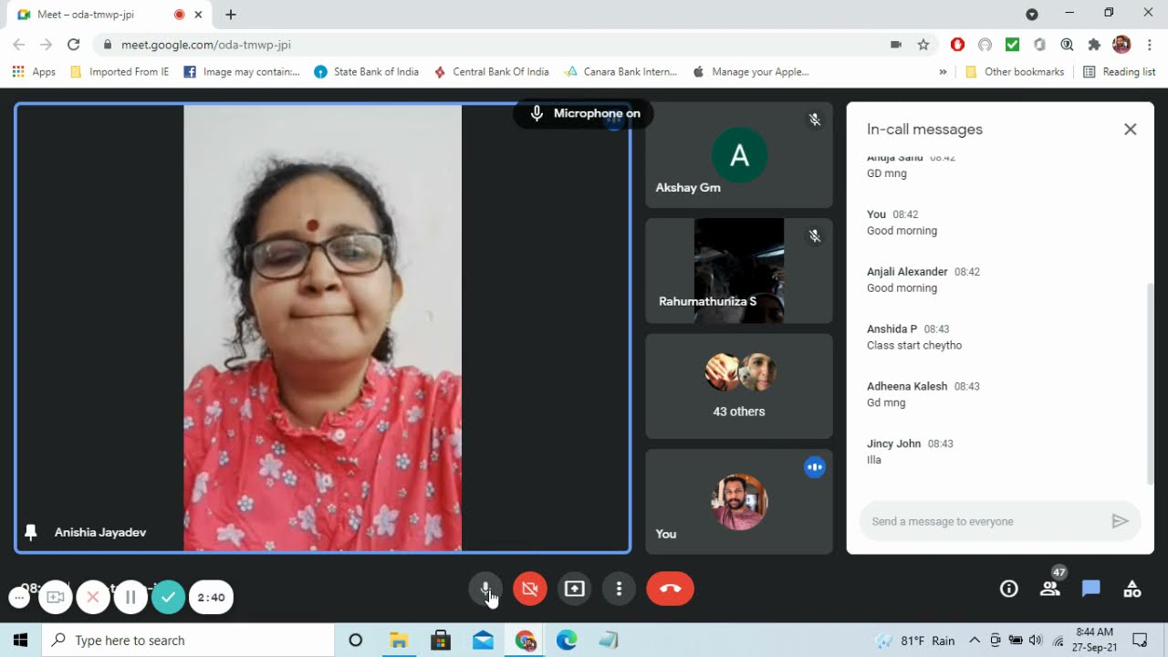Open the Extensions puzzle-piece menu
The width and height of the screenshot is (1168, 657).
(x=1094, y=44)
